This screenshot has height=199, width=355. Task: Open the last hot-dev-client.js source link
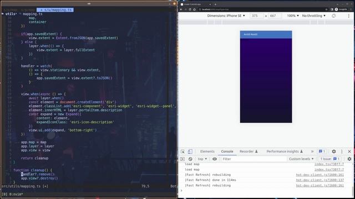tap(319, 186)
